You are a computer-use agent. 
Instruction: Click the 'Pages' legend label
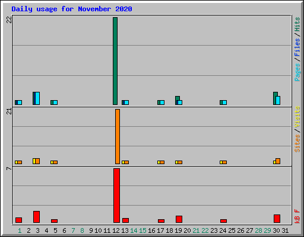click(x=297, y=72)
